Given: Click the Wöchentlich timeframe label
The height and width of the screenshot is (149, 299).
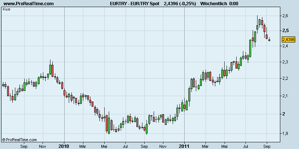Looking at the screenshot, I should pos(214,4).
